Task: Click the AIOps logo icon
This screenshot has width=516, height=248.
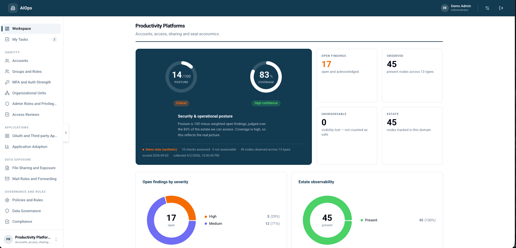Action: point(13,8)
